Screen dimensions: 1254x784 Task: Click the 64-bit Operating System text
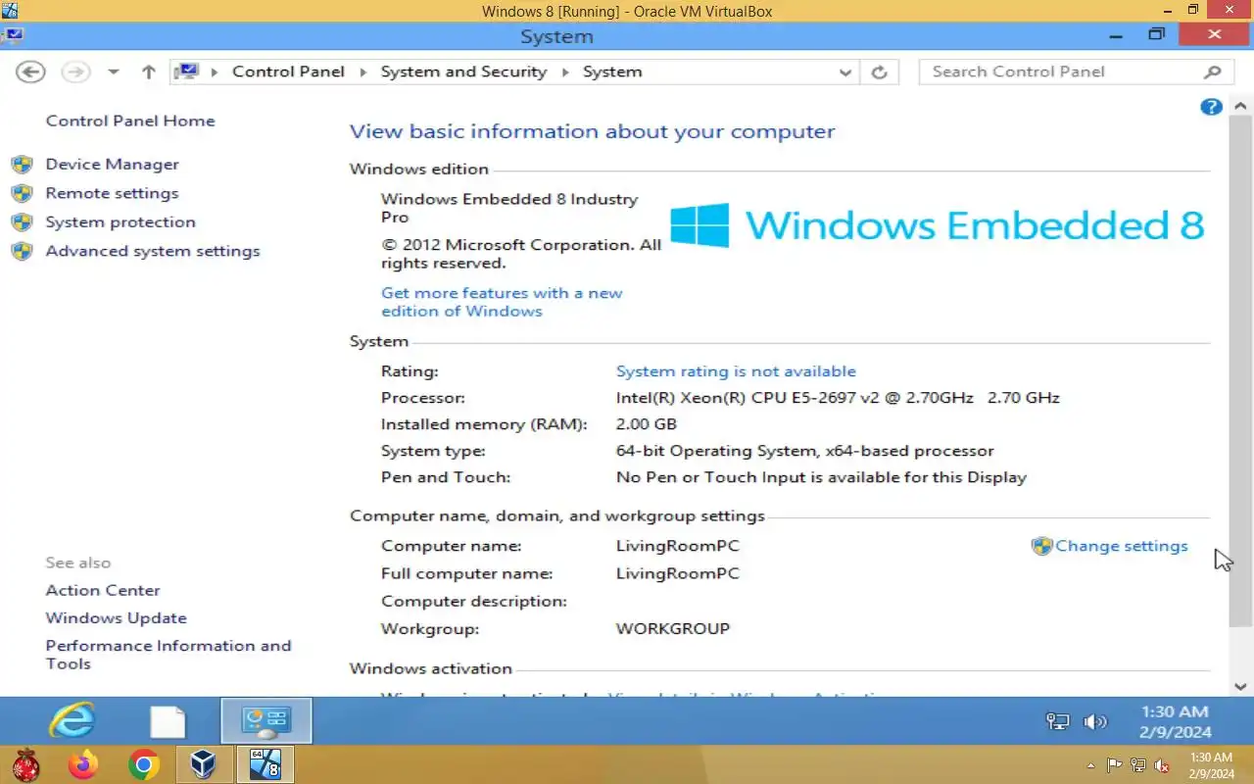[804, 451]
